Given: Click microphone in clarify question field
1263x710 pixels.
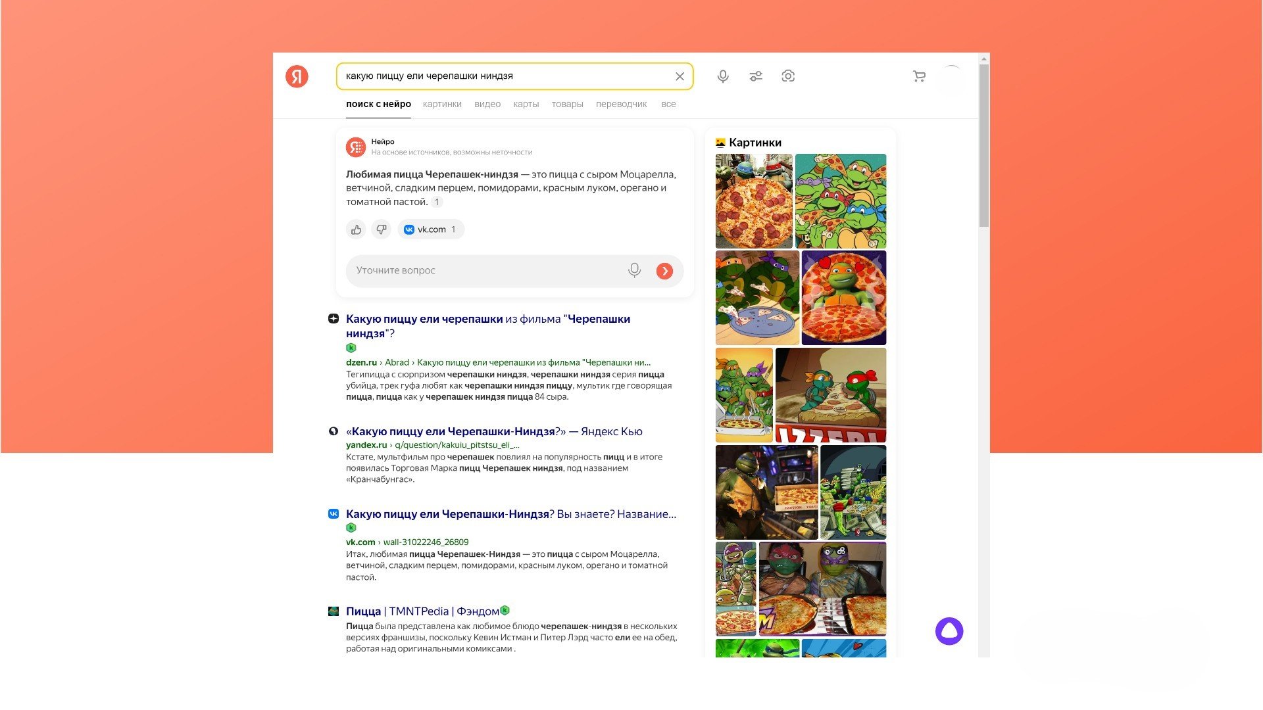Looking at the screenshot, I should pyautogui.click(x=634, y=270).
